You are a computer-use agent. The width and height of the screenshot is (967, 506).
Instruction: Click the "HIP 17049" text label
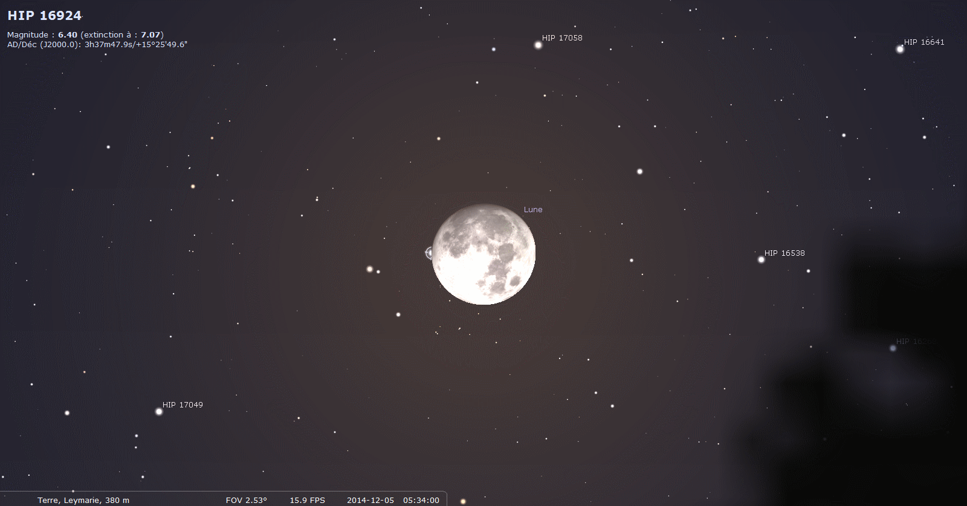pyautogui.click(x=183, y=405)
